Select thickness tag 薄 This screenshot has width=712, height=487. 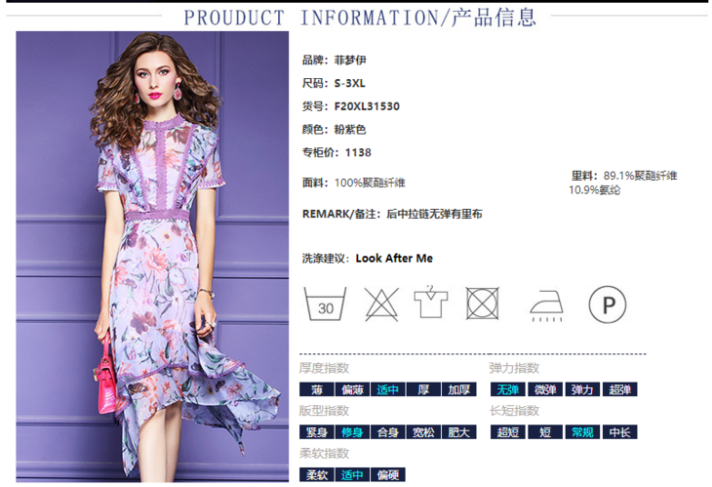[x=316, y=389]
